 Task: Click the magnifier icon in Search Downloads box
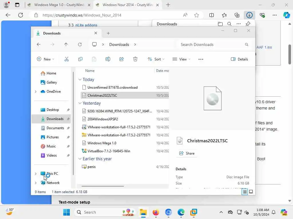246,44
